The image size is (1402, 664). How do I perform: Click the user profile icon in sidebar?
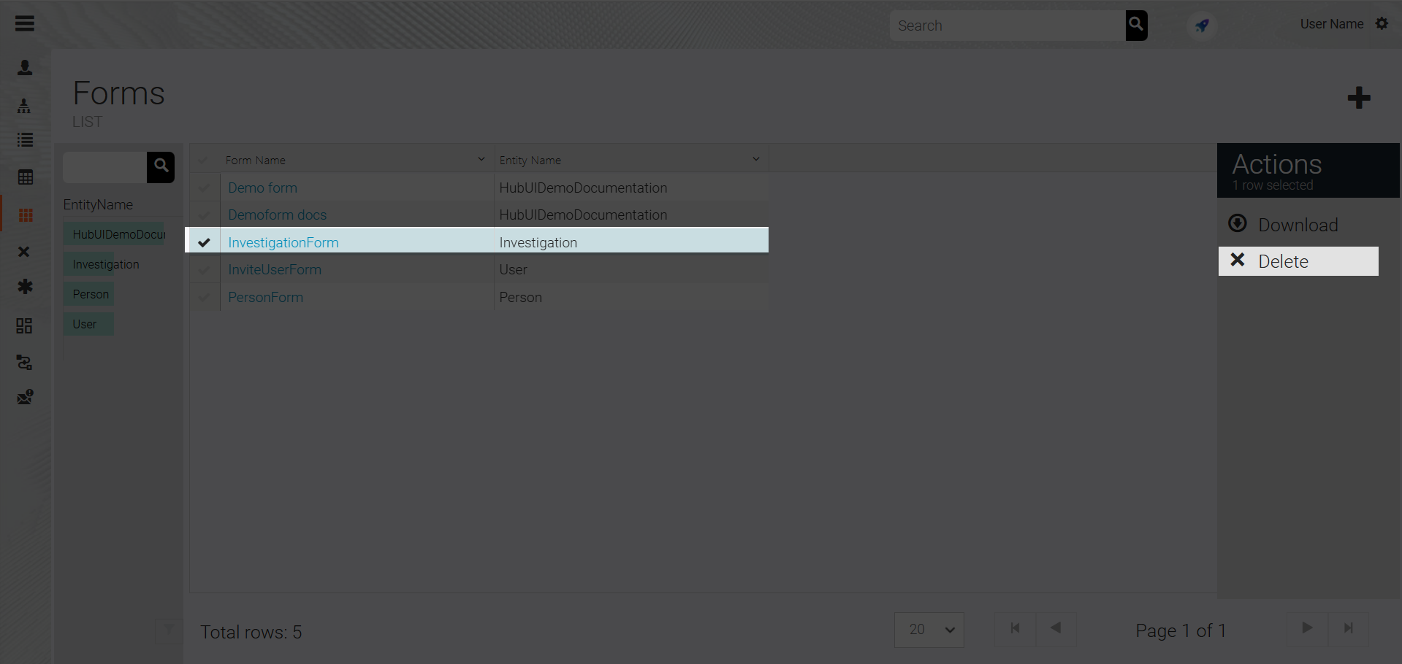pos(25,68)
